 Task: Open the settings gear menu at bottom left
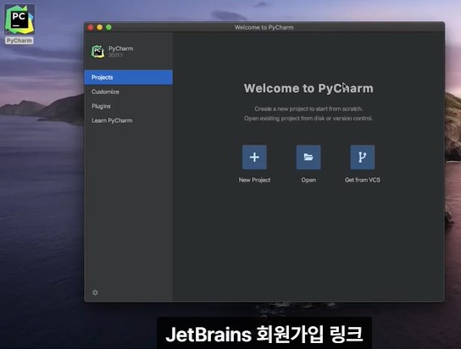(x=95, y=292)
